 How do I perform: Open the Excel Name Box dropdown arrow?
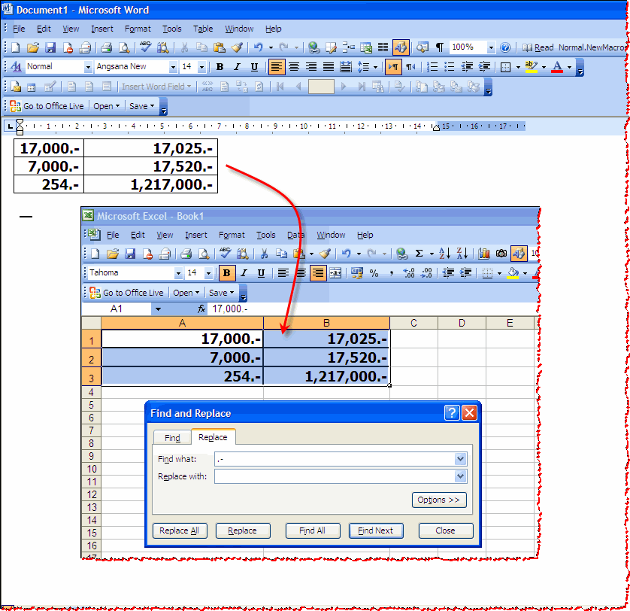point(158,309)
